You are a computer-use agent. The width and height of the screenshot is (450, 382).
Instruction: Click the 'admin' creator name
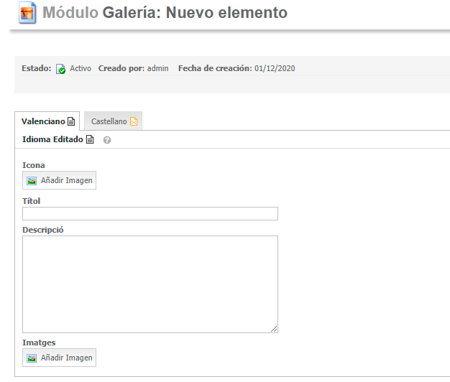158,68
